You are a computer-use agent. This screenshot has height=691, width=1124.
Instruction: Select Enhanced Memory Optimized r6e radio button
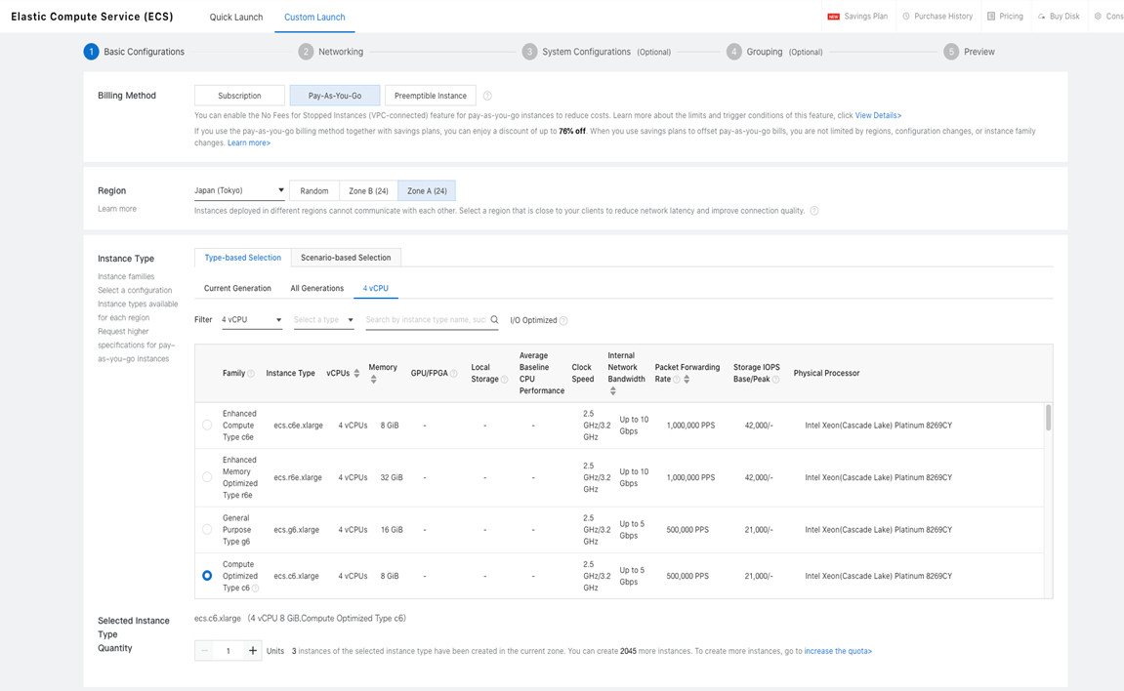207,477
